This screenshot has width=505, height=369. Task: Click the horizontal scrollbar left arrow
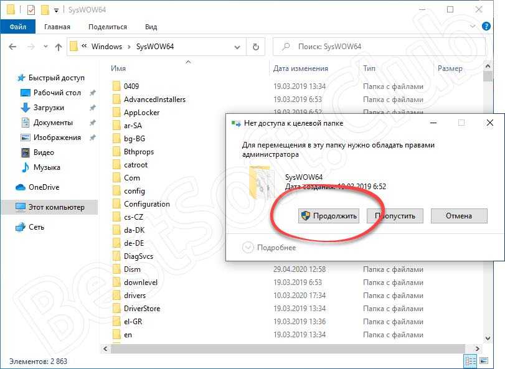point(106,348)
